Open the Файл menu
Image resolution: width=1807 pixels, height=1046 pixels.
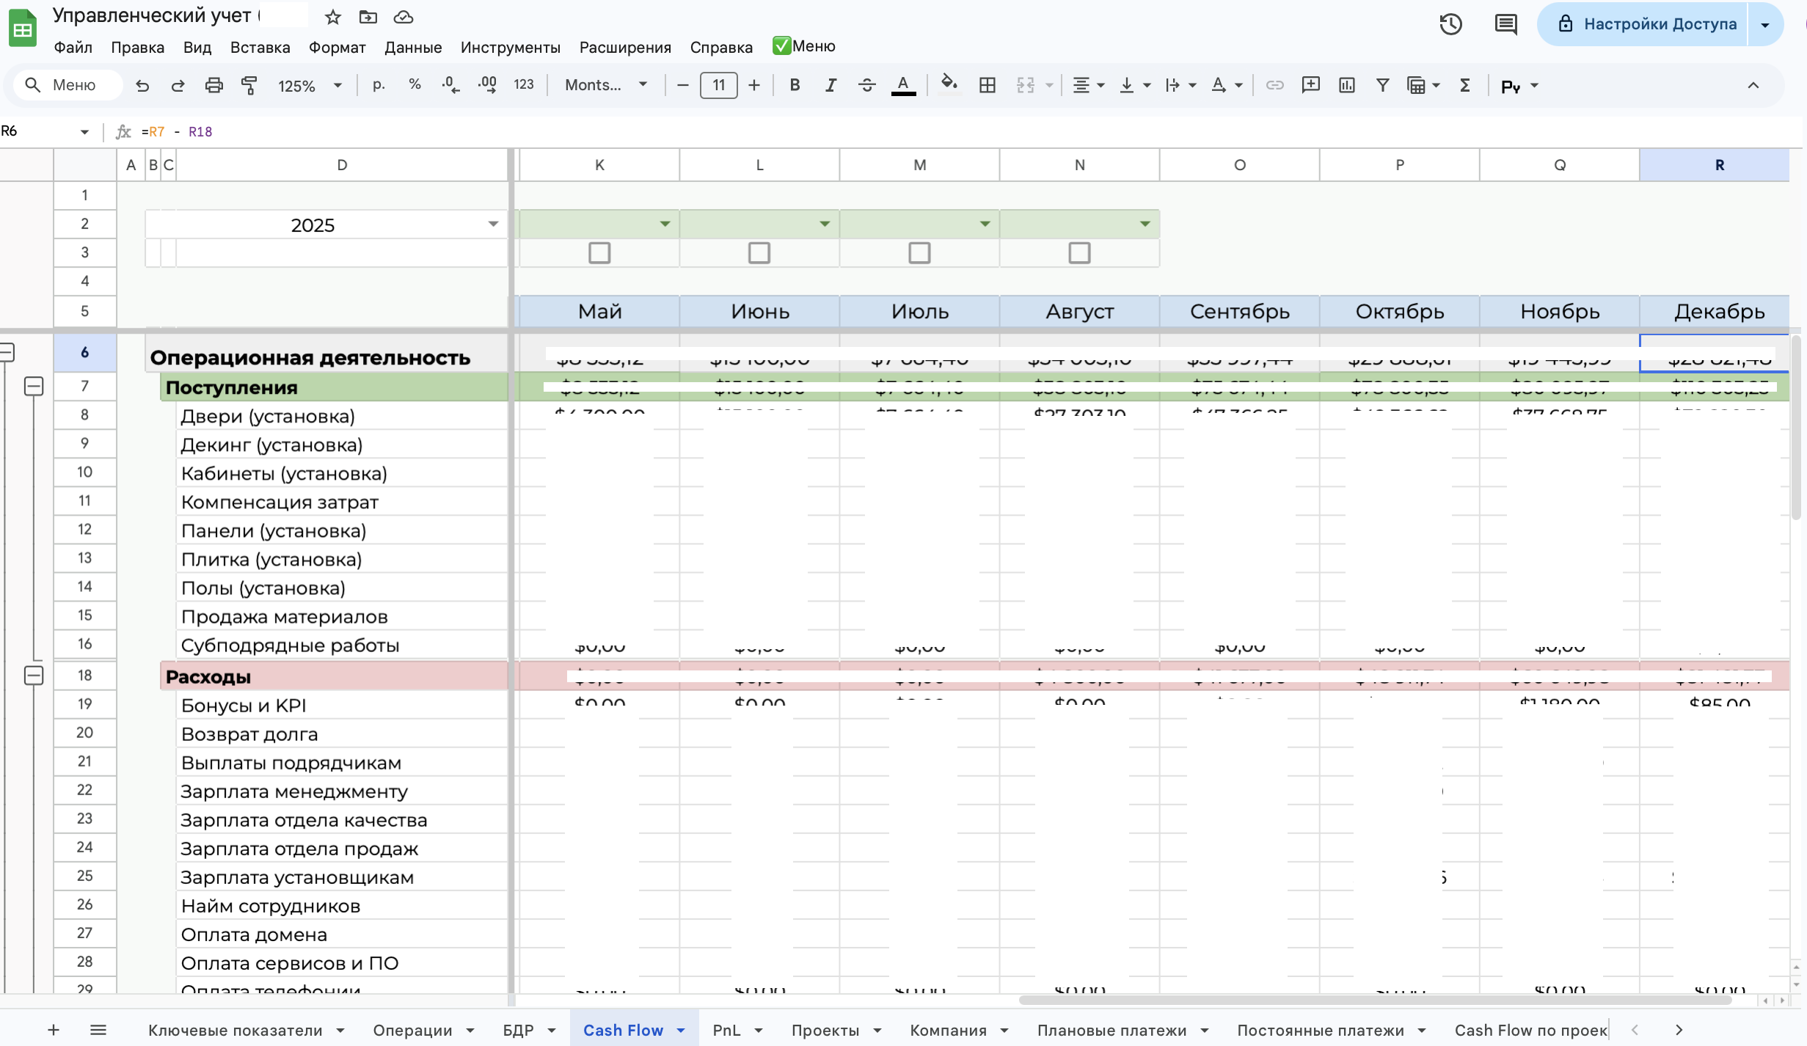[x=73, y=48]
